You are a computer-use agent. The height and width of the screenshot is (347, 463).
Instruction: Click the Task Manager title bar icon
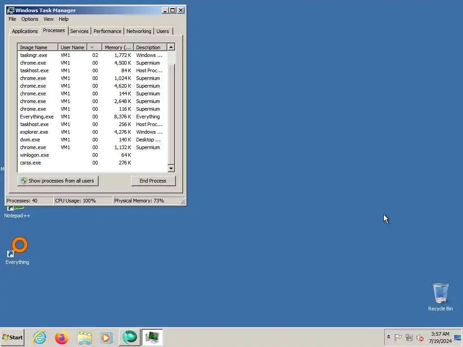[11, 10]
